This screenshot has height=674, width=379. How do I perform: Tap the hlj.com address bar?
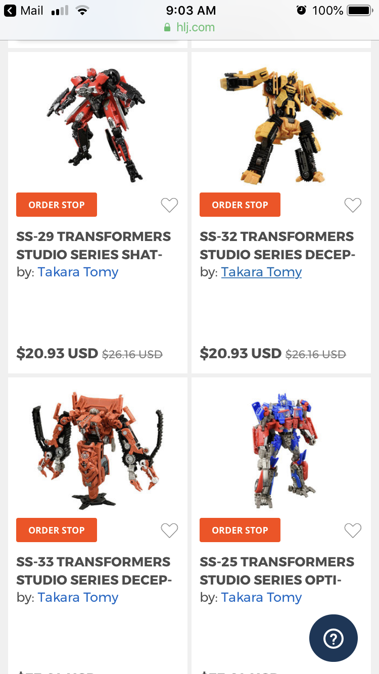pos(189,27)
